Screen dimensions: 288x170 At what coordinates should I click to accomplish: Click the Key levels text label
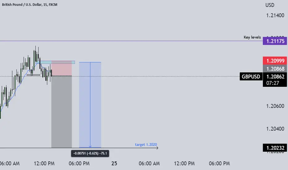pyautogui.click(x=252, y=37)
